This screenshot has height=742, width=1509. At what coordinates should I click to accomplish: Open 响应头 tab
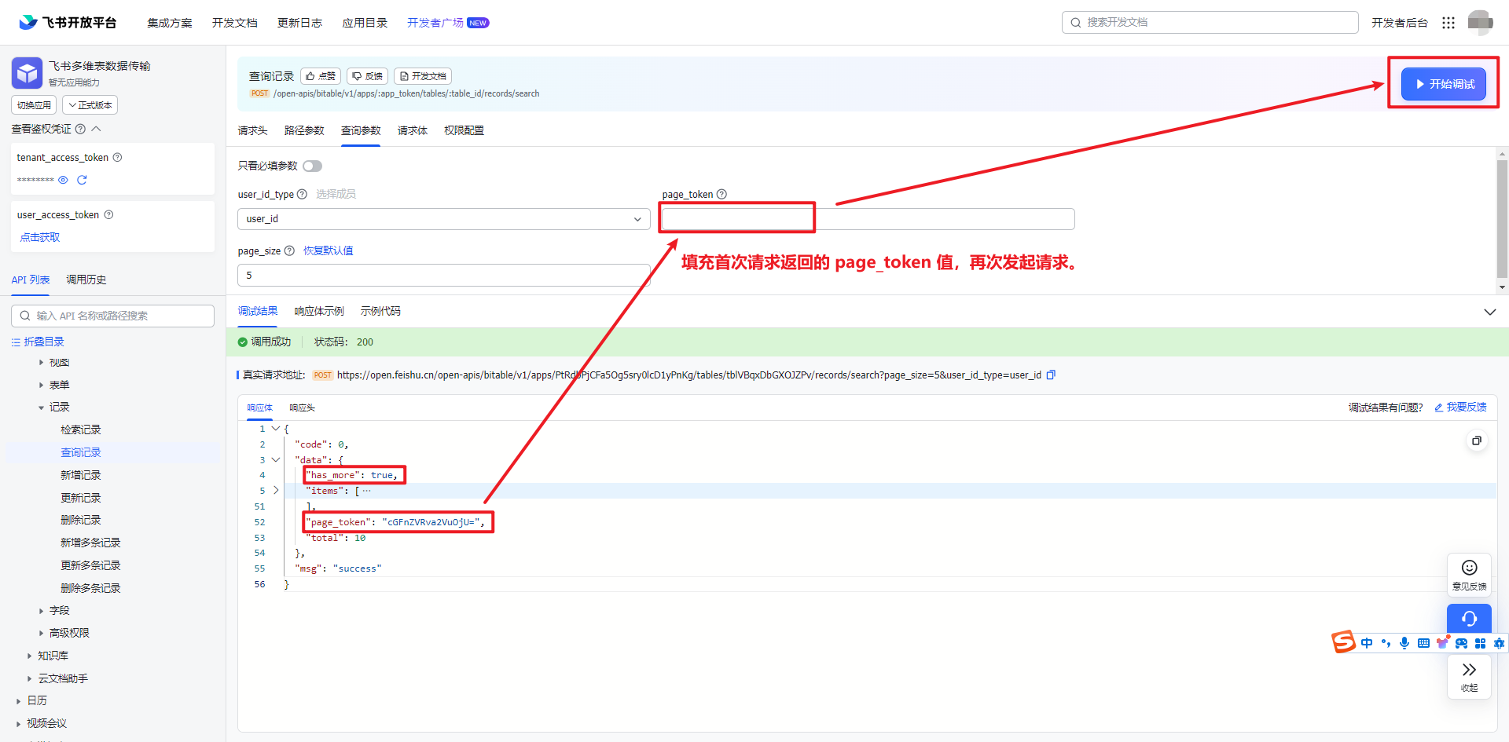pyautogui.click(x=302, y=408)
